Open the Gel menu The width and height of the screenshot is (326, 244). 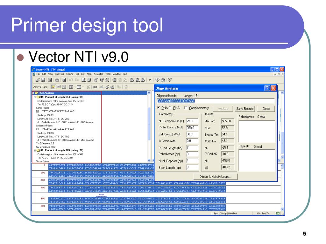(77, 74)
